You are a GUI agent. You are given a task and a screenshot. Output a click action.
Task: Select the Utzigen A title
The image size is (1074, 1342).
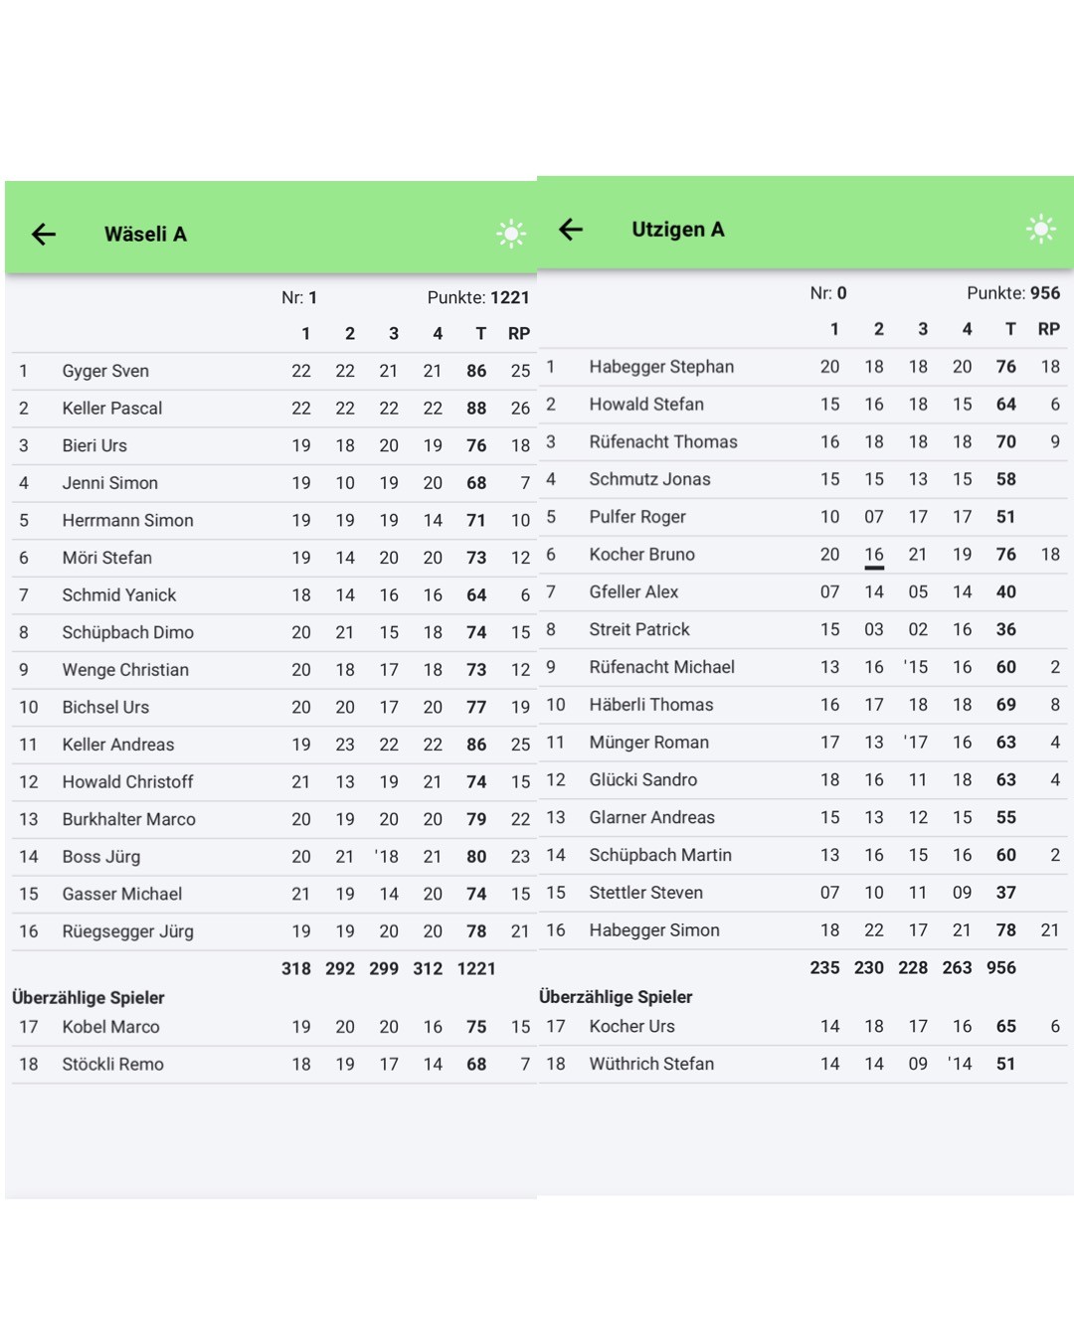pyautogui.click(x=677, y=230)
